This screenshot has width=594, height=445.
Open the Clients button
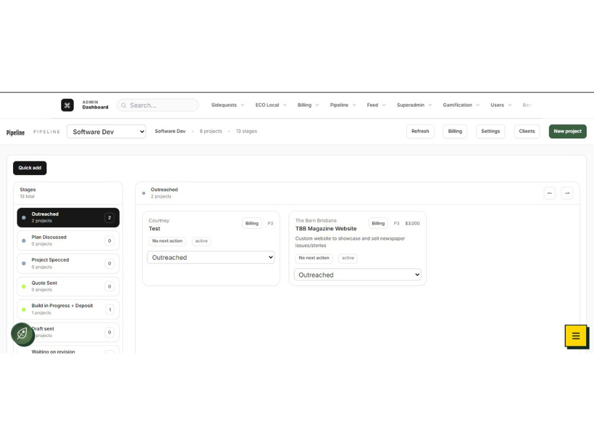tap(526, 131)
